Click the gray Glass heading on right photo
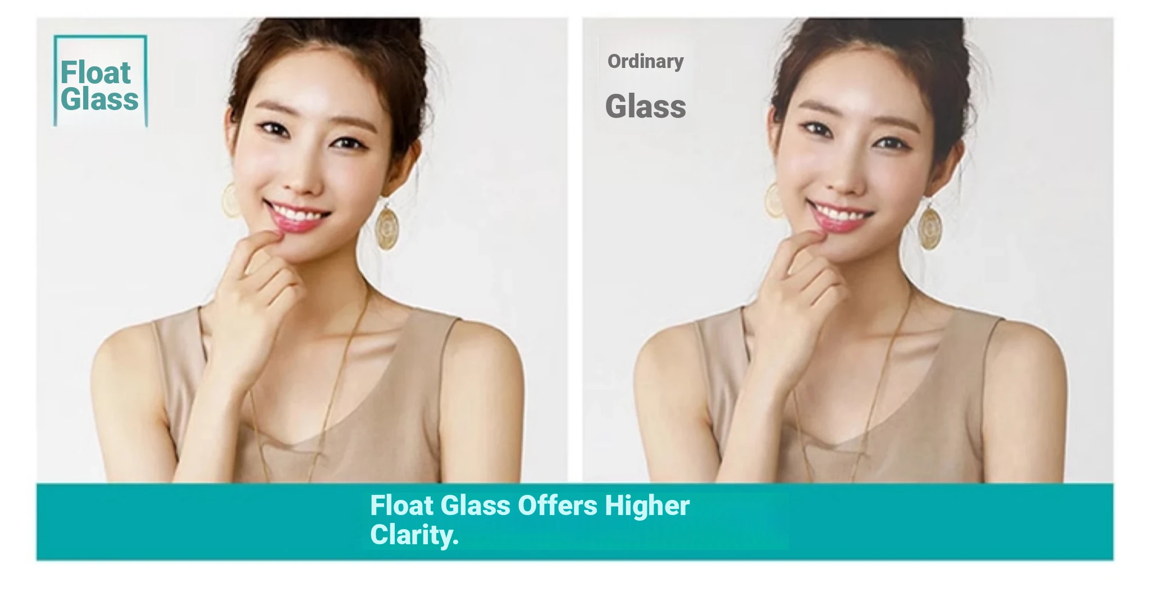 pyautogui.click(x=646, y=107)
